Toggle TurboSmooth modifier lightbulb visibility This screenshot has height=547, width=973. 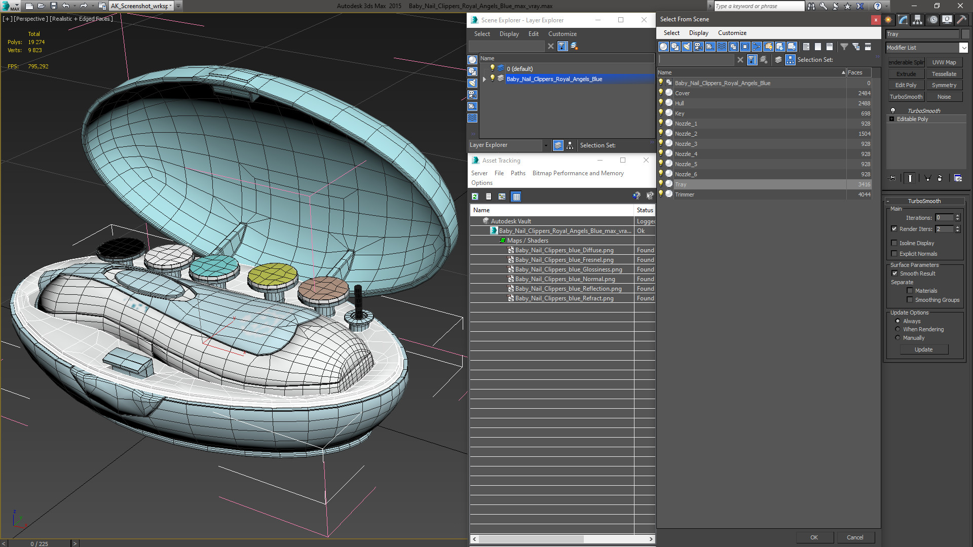click(893, 110)
